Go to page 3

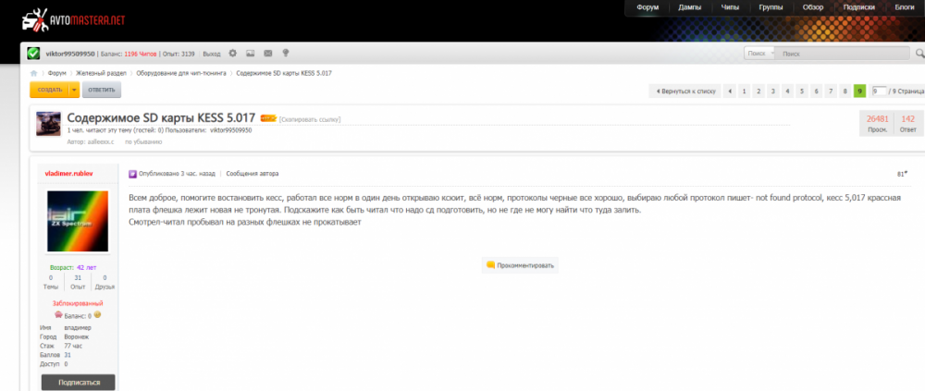pyautogui.click(x=772, y=91)
